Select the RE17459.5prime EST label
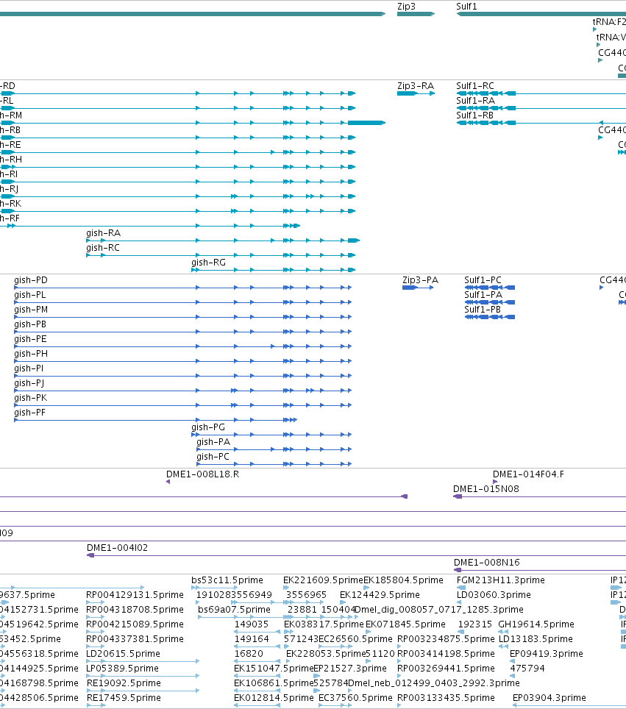This screenshot has height=709, width=626. tap(124, 698)
